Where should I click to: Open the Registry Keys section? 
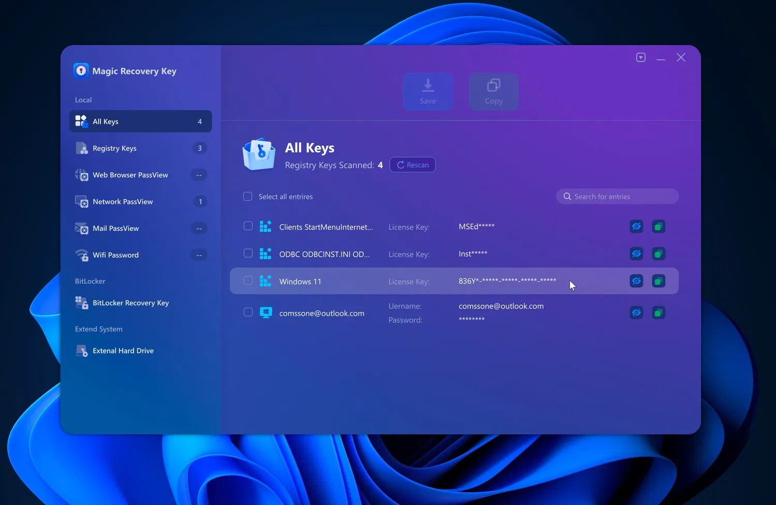[x=141, y=148]
